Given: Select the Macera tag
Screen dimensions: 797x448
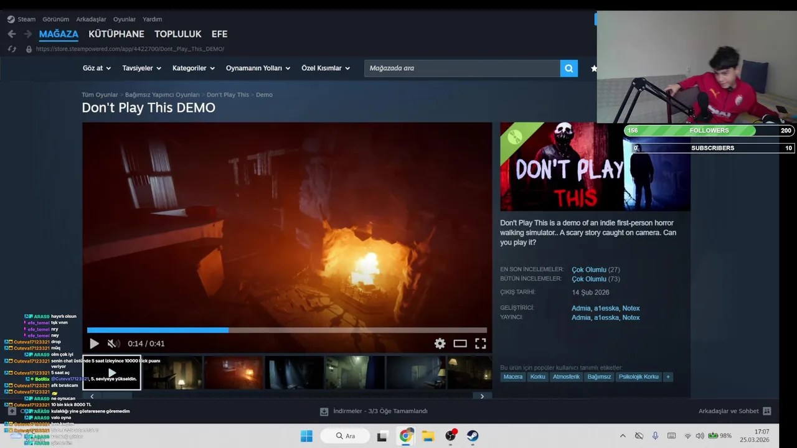Looking at the screenshot, I should pyautogui.click(x=513, y=377).
